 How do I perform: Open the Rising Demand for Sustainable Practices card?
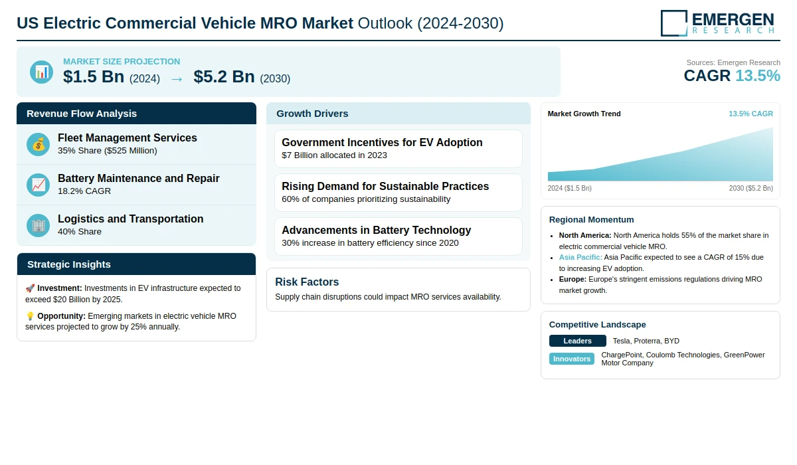(398, 193)
